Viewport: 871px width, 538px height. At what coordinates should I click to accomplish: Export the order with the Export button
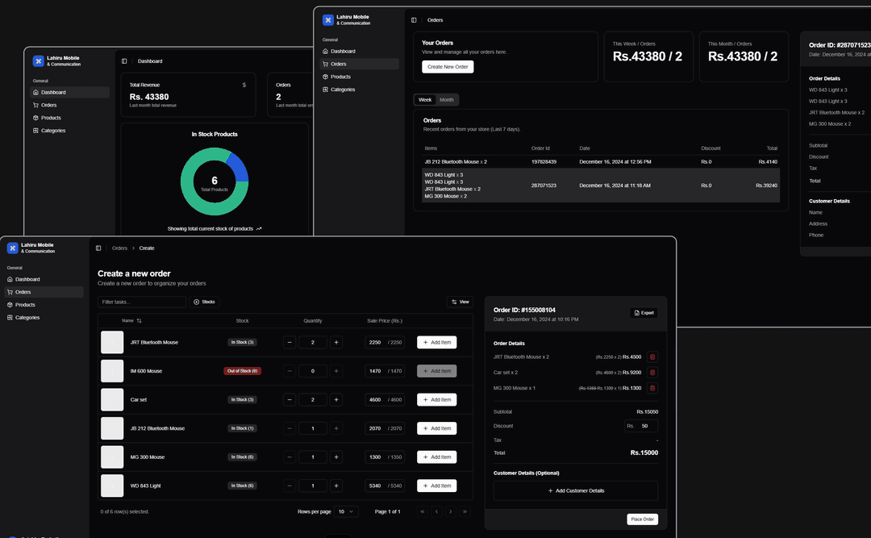[644, 312]
